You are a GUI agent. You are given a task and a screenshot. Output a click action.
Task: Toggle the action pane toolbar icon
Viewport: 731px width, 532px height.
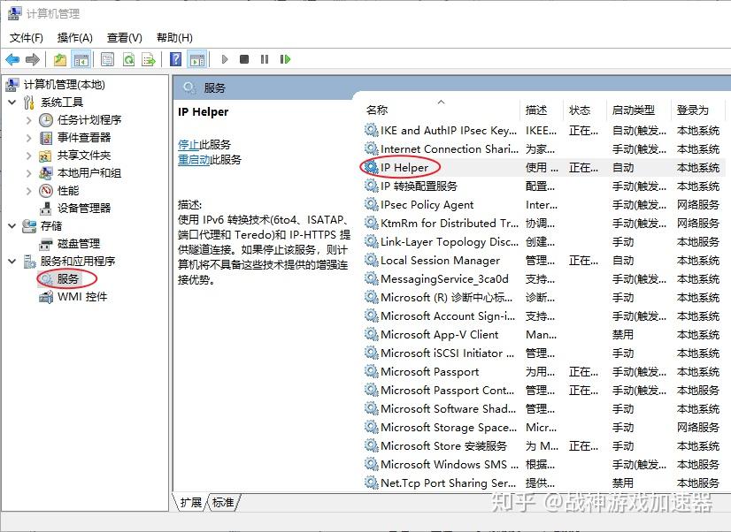tap(197, 59)
